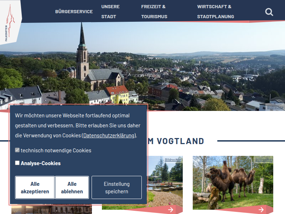Click the Alle akzeptieren button
The image size is (285, 214).
coord(35,187)
